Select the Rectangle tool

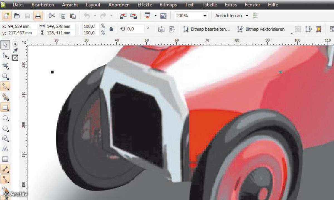click(x=6, y=107)
